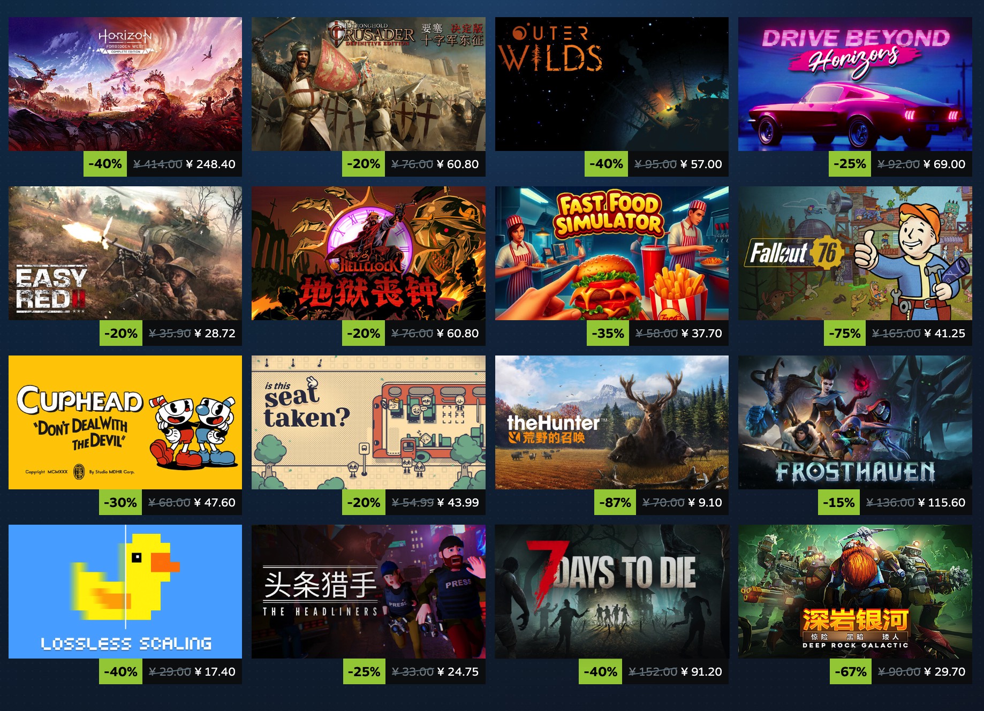
Task: Click the -87% discount badge for theHunter
Action: pyautogui.click(x=615, y=502)
